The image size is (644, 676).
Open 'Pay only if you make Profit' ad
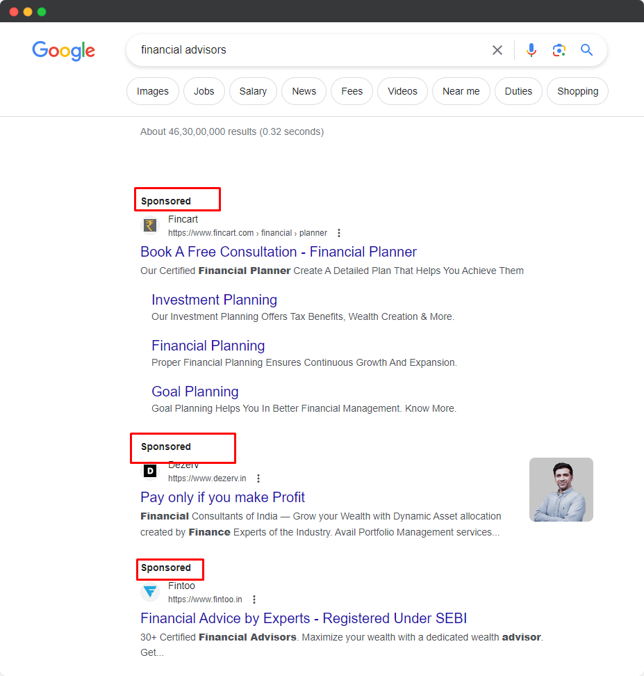(x=222, y=497)
